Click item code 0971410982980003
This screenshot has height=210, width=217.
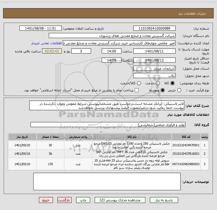click(186, 164)
